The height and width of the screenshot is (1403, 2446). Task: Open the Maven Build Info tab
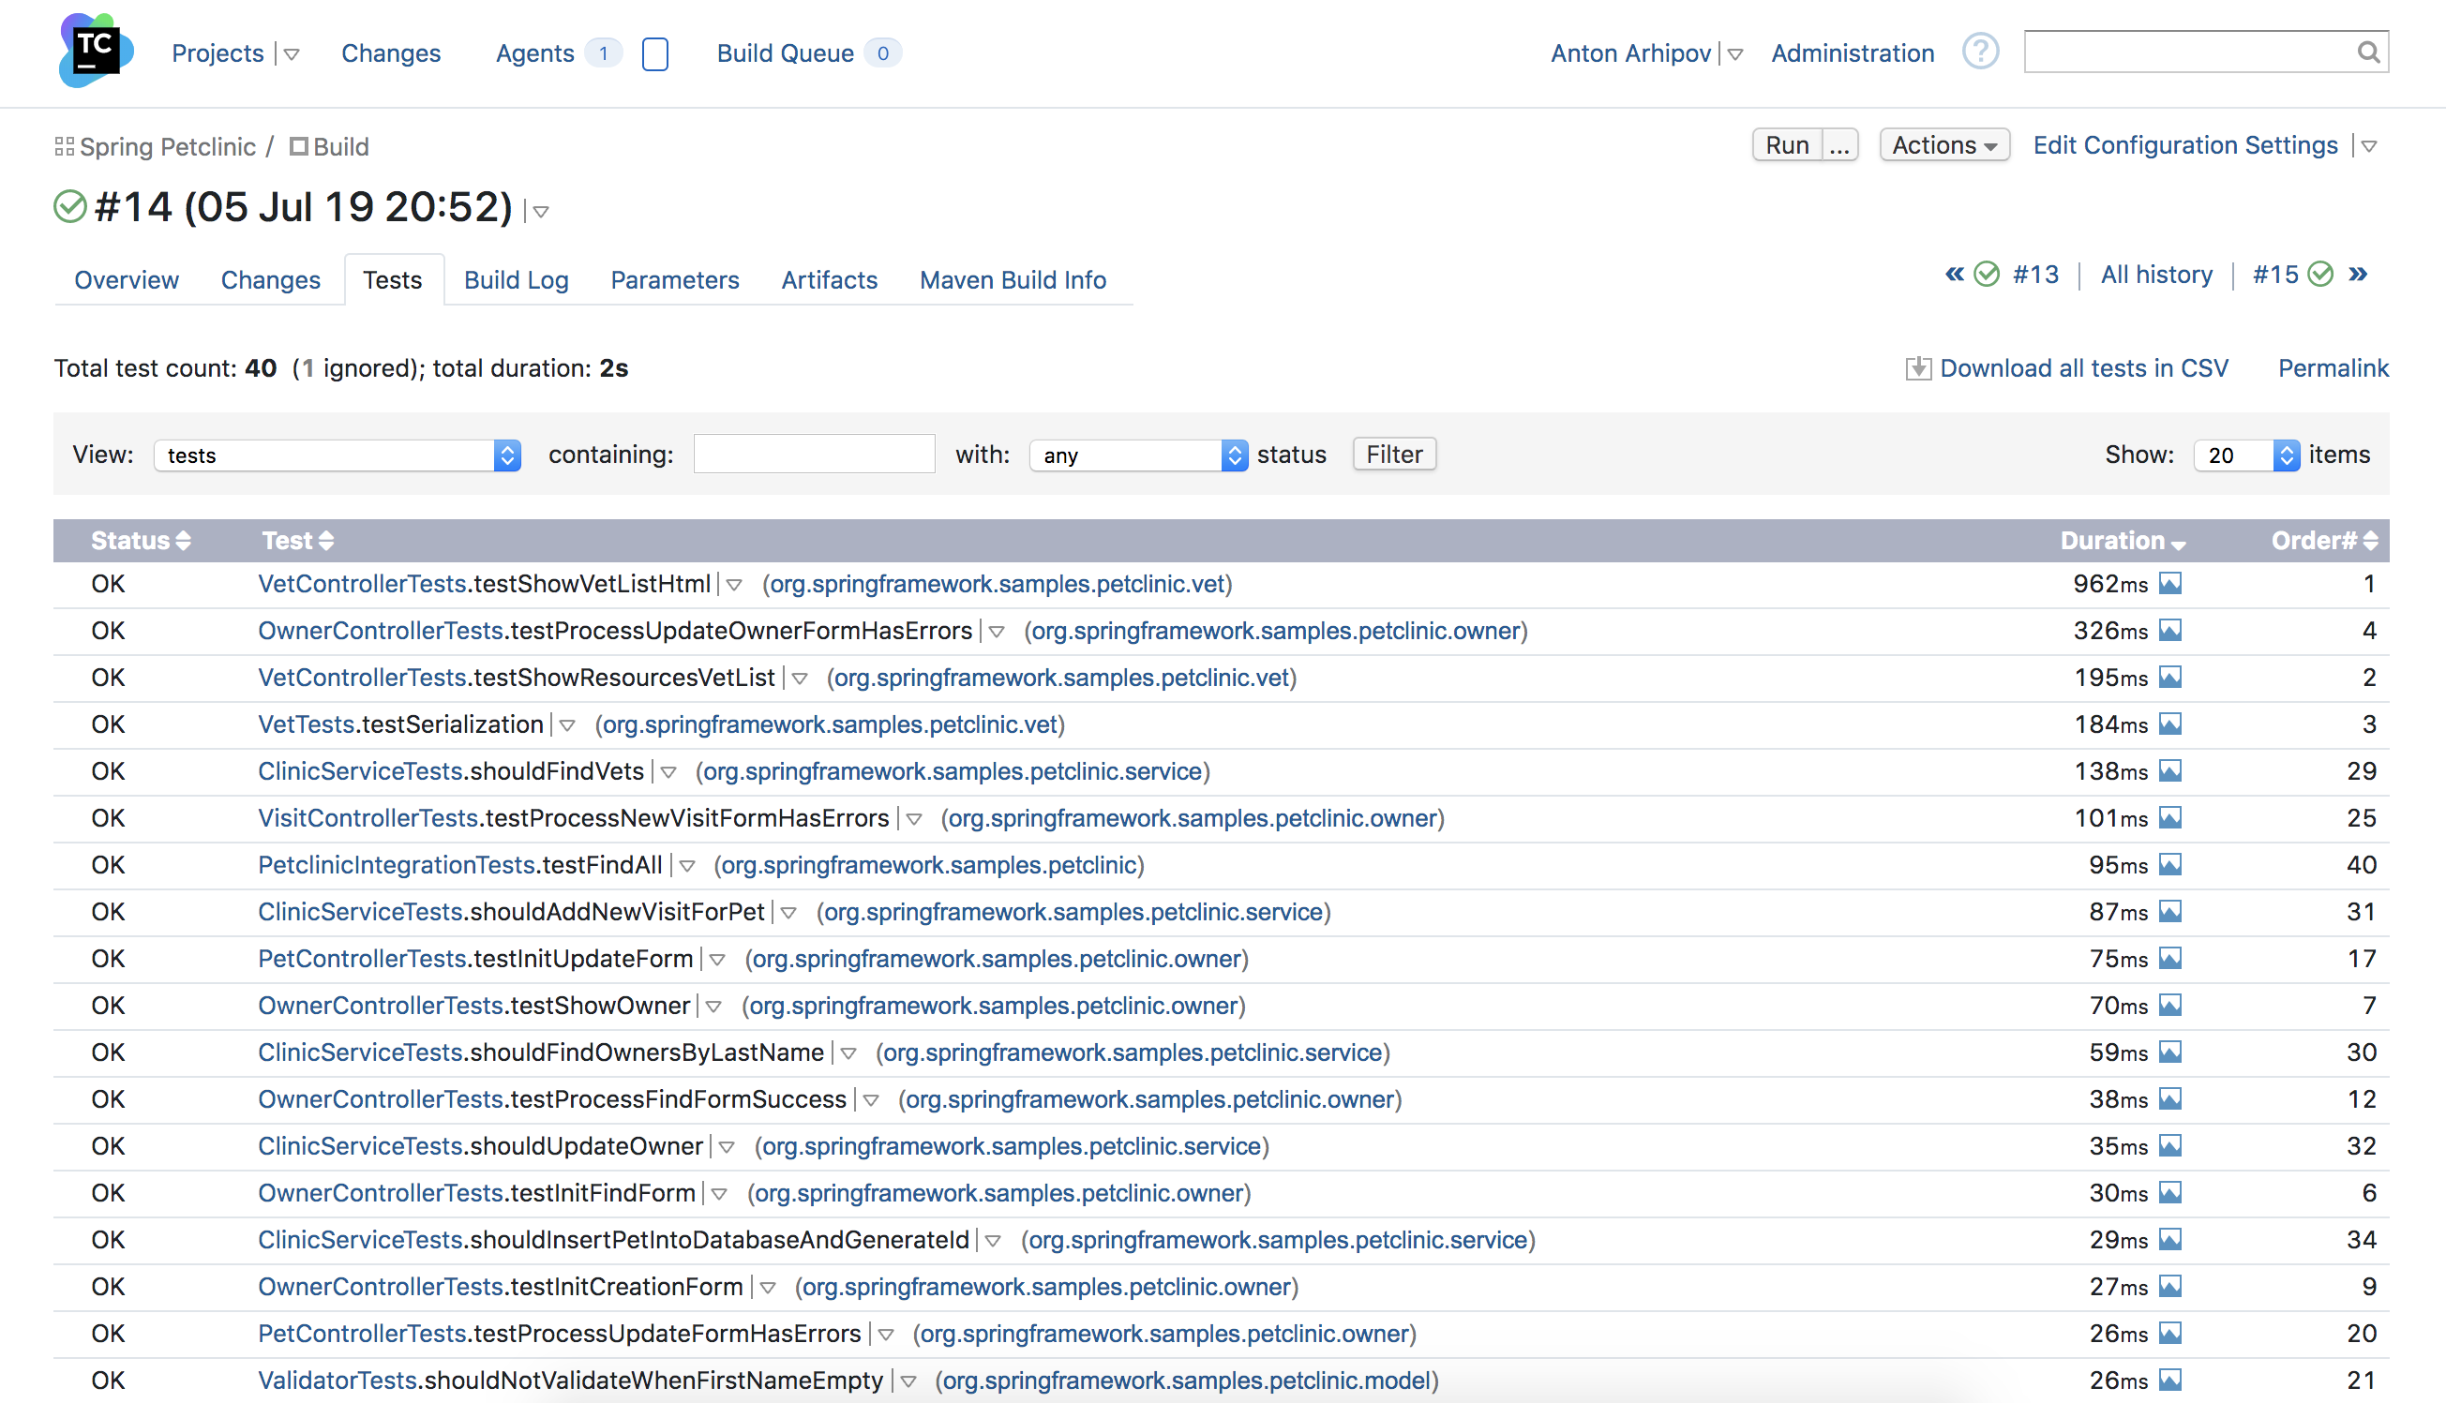[1013, 280]
